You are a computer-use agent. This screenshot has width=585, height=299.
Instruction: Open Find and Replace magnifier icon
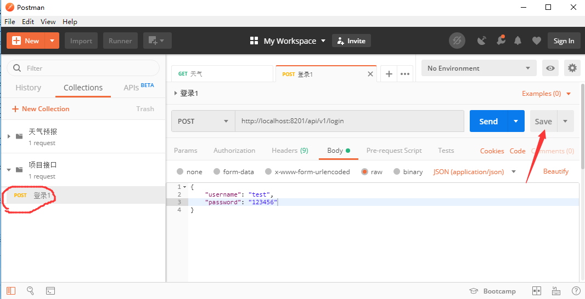click(x=31, y=291)
